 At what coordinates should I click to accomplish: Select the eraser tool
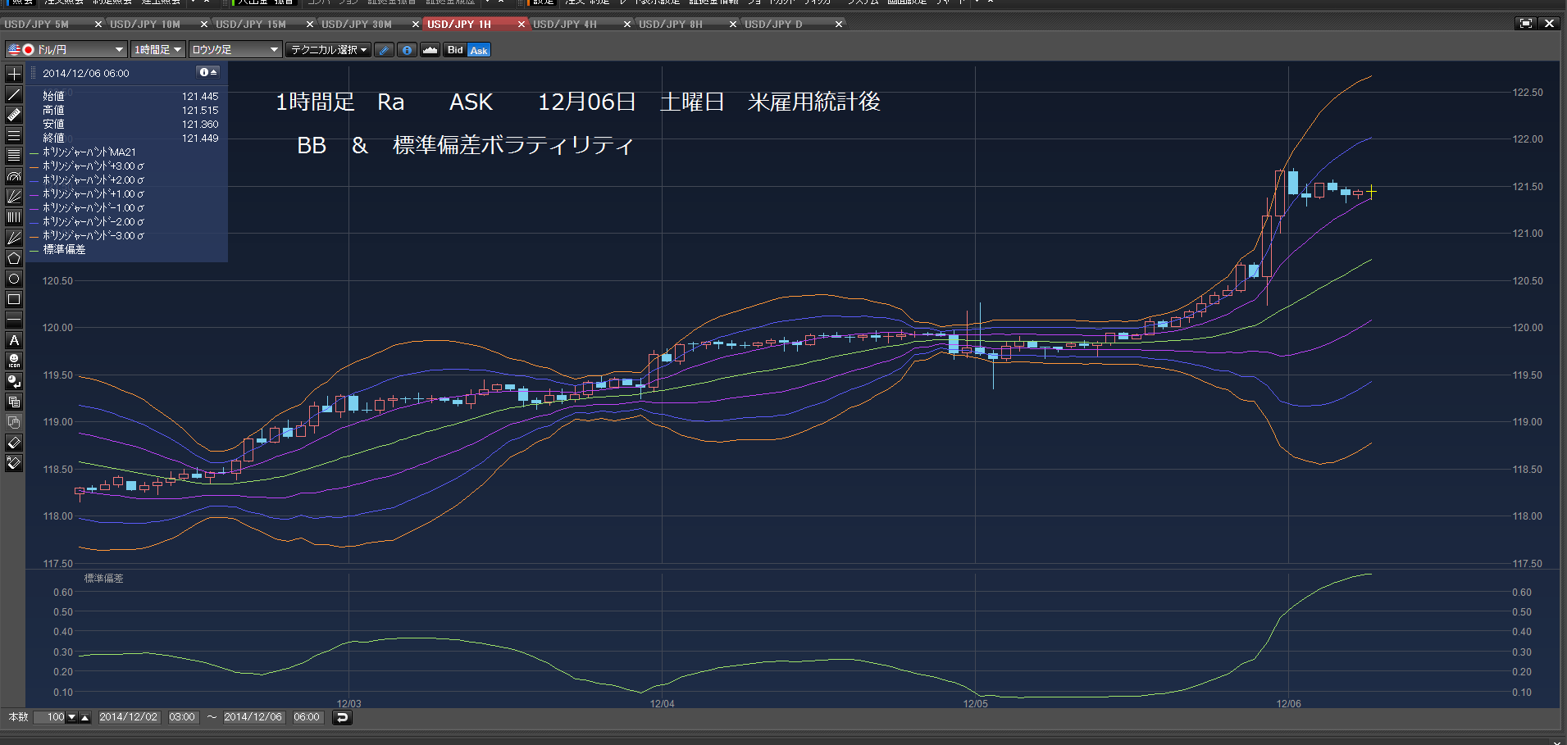click(14, 443)
